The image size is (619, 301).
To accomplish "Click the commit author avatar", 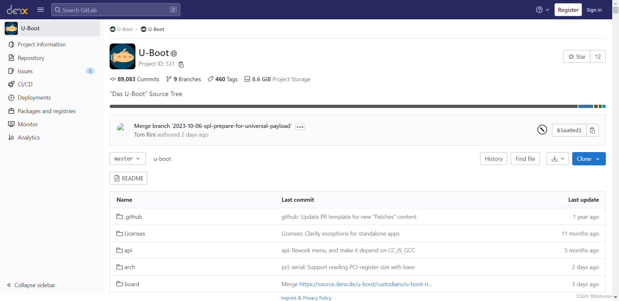I will (123, 129).
